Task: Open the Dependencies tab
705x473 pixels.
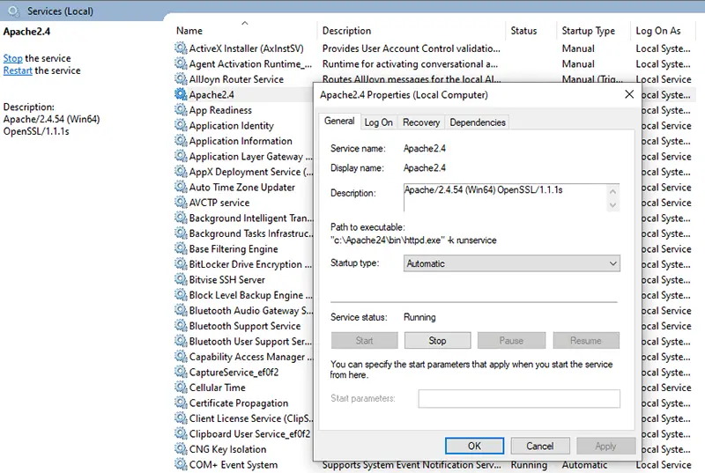Action: [x=478, y=122]
